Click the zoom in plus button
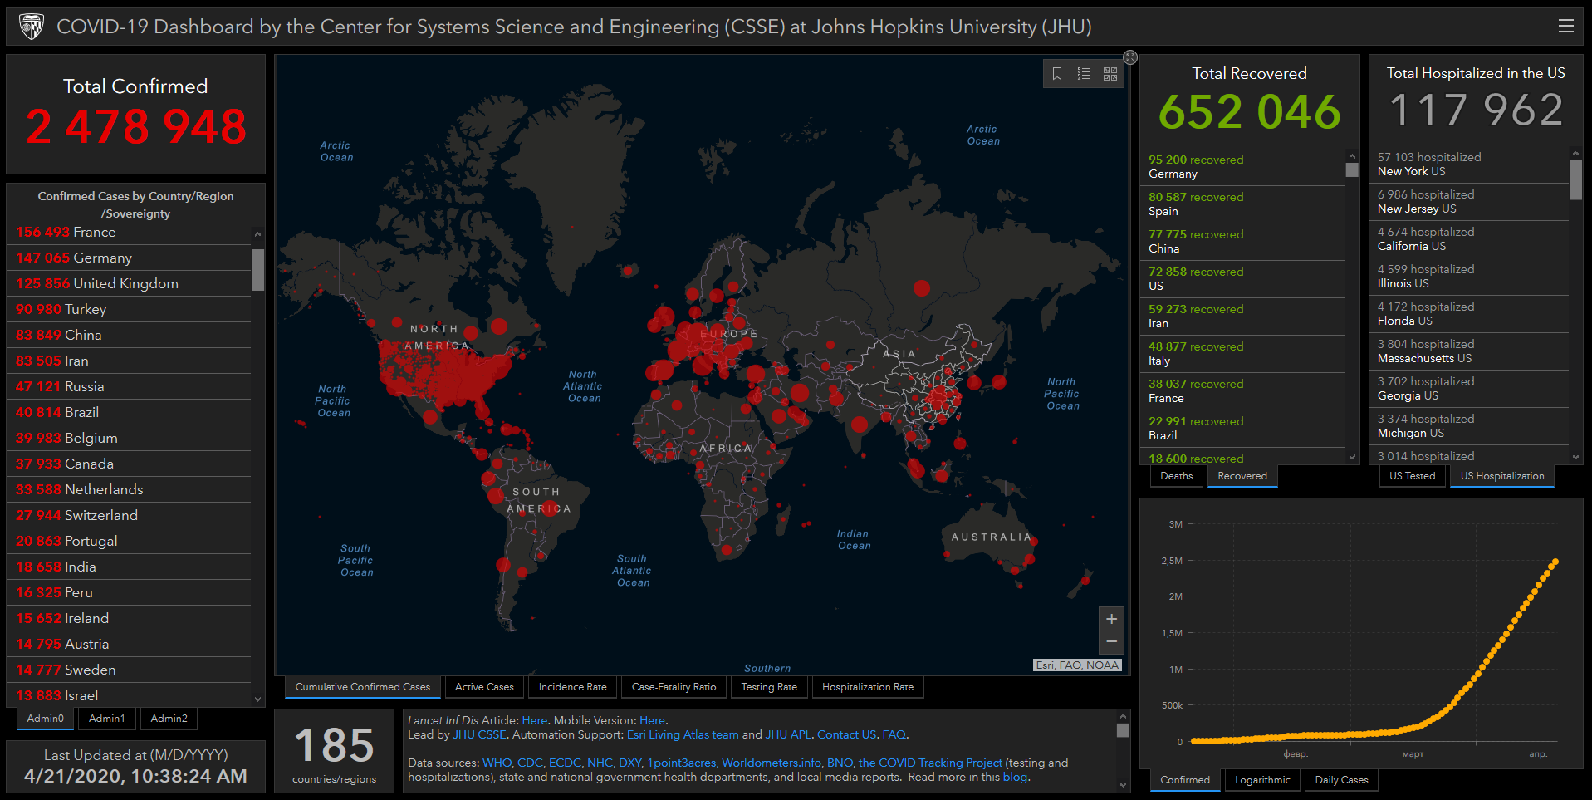This screenshot has height=800, width=1592. 1111,619
